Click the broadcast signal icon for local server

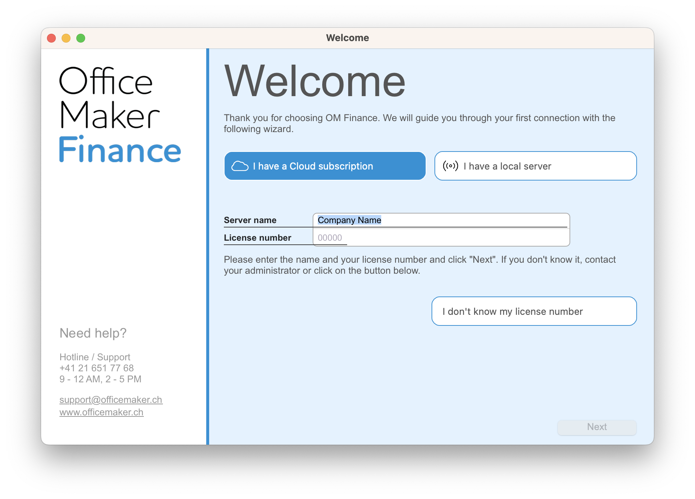(x=450, y=166)
